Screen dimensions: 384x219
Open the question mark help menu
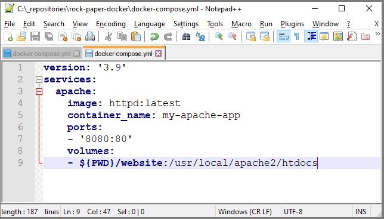pos(348,24)
